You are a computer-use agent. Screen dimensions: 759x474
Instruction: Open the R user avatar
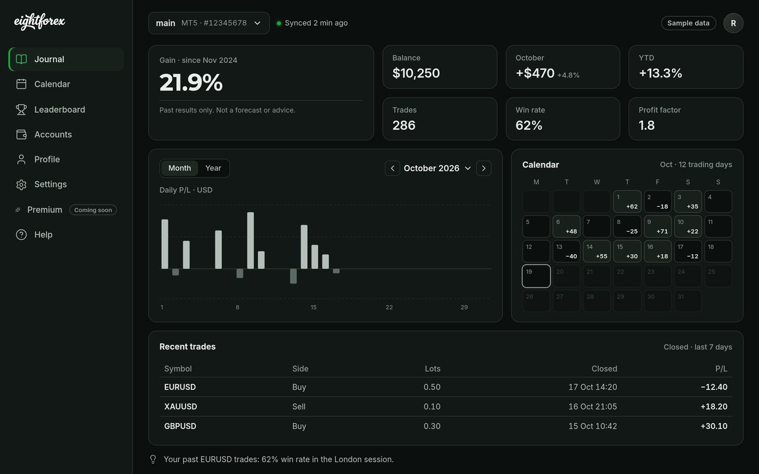click(734, 23)
